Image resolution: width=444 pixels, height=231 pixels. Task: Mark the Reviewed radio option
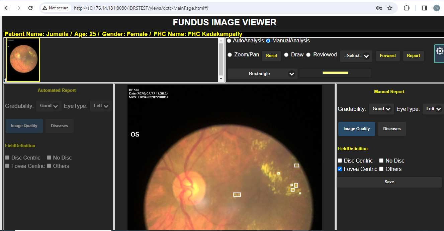coord(308,55)
